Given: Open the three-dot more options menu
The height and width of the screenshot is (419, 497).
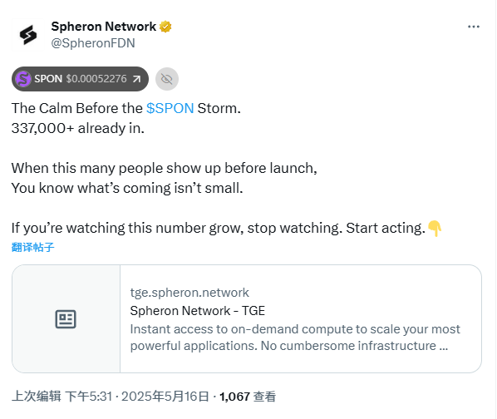Looking at the screenshot, I should point(474,27).
